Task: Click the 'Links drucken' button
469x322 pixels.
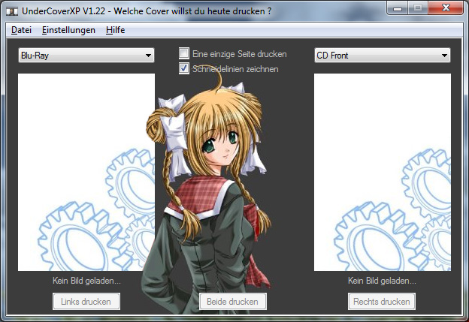Action: (86, 302)
